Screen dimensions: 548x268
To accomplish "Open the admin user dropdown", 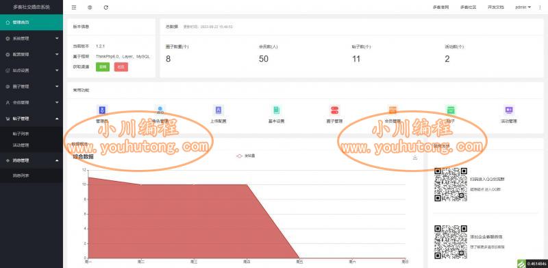I will click(523, 8).
